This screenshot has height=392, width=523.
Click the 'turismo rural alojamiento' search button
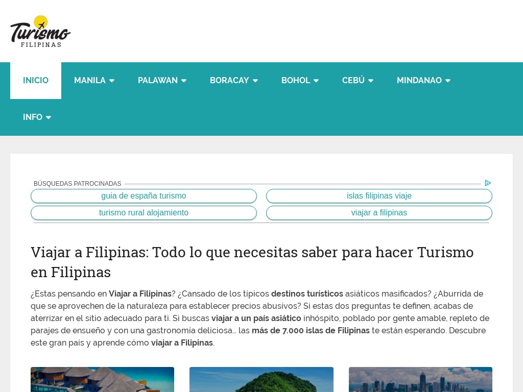(x=144, y=213)
